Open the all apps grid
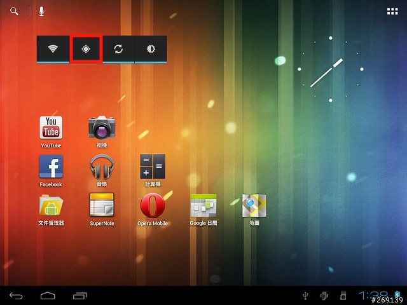 tap(392, 11)
